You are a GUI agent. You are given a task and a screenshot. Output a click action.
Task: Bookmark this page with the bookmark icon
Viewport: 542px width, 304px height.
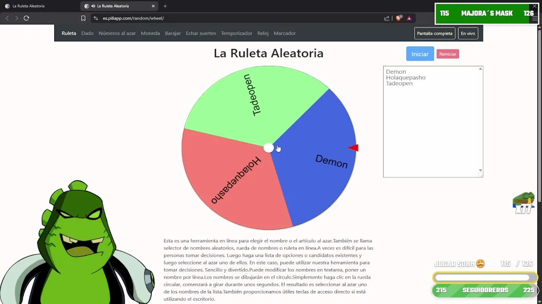point(83,18)
